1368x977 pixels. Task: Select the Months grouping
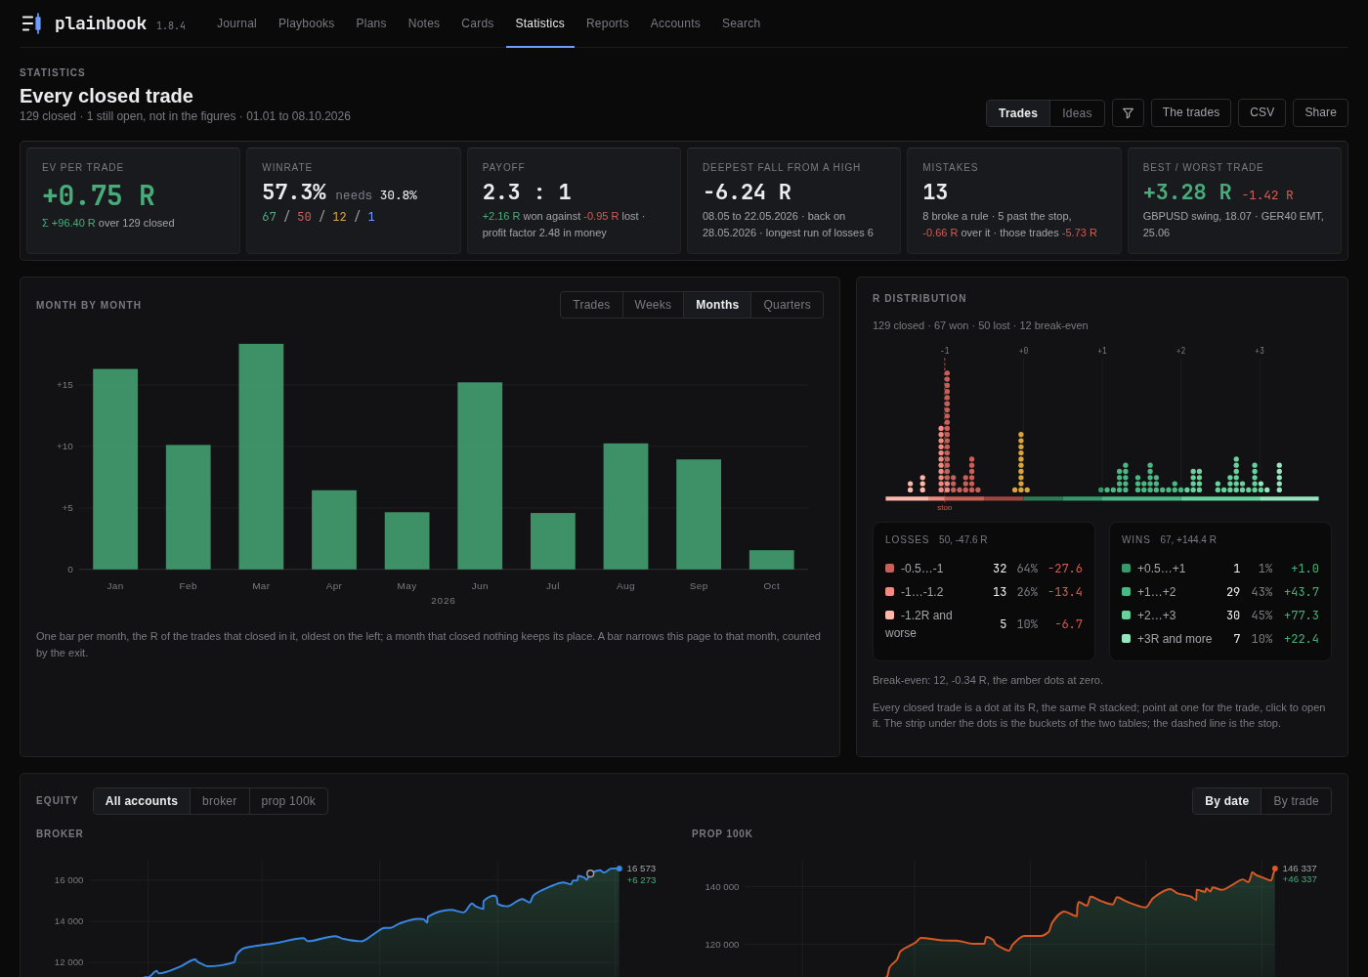tap(717, 305)
